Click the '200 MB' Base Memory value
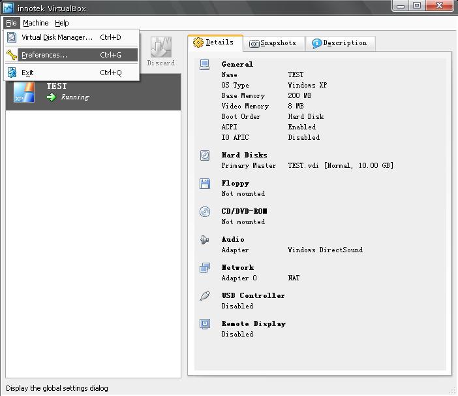Viewport: 458px width, 396px height. 299,95
